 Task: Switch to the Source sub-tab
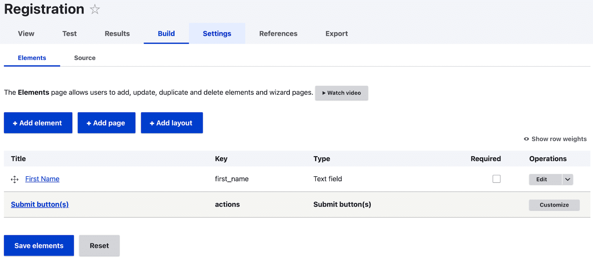click(x=85, y=58)
